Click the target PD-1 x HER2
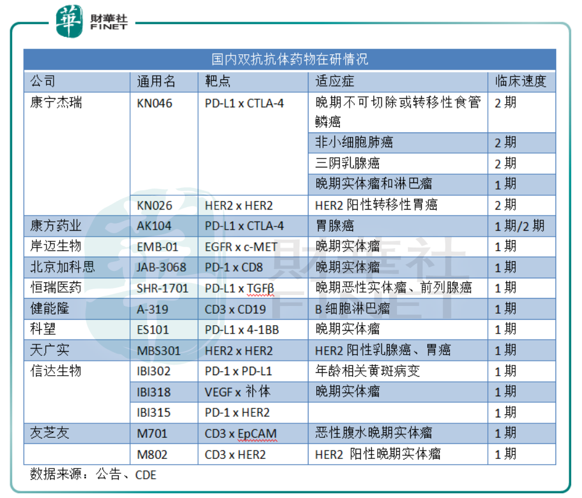The image size is (582, 498). tap(237, 412)
